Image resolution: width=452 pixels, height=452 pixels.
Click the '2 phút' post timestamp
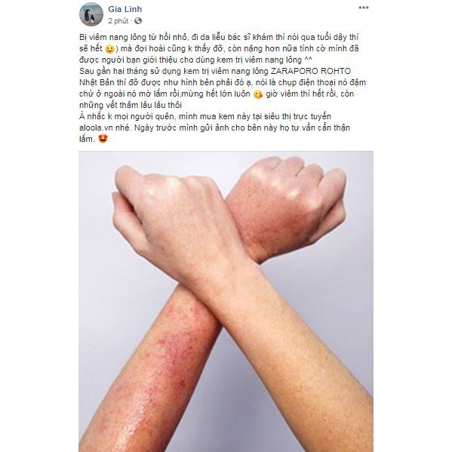118,21
